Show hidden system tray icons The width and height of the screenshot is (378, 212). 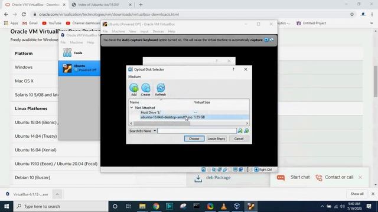[322, 207]
